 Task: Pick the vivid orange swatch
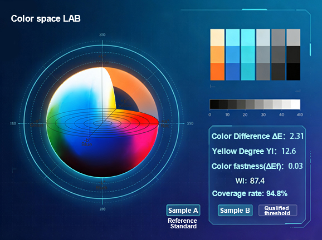point(217,72)
